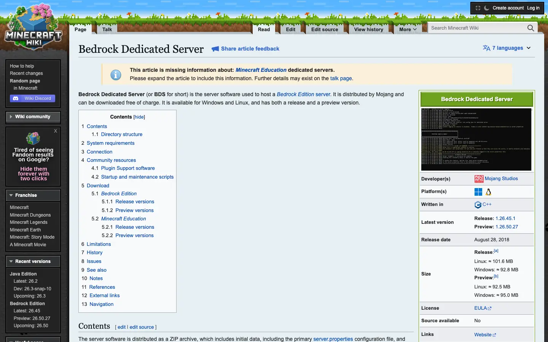
Task: Expand the Wiki community section
Action: (33, 117)
